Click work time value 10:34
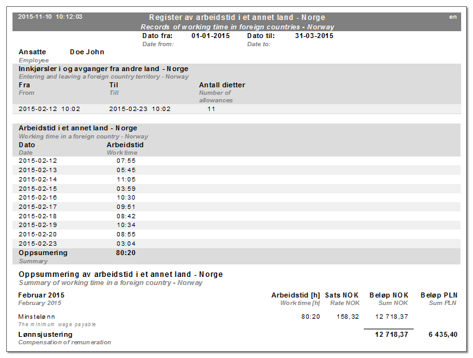 click(x=127, y=225)
